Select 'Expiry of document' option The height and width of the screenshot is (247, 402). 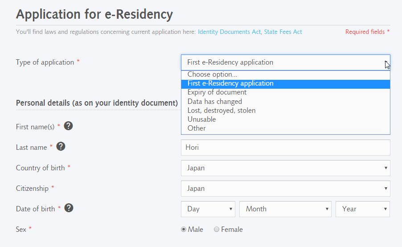(286, 92)
